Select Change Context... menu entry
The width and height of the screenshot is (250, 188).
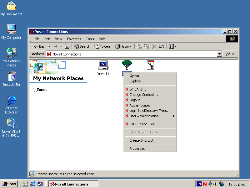tap(150, 95)
